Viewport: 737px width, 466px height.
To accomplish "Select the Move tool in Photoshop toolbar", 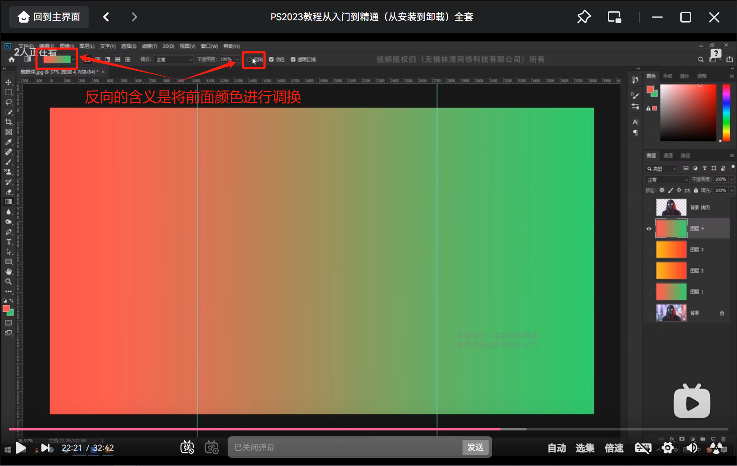I will pyautogui.click(x=9, y=82).
